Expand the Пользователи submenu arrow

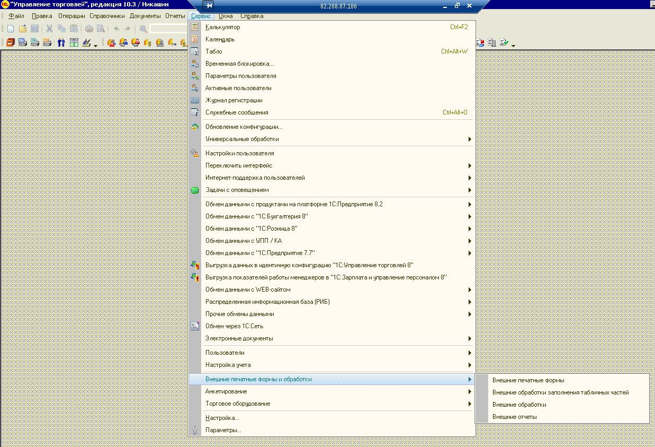tap(470, 353)
